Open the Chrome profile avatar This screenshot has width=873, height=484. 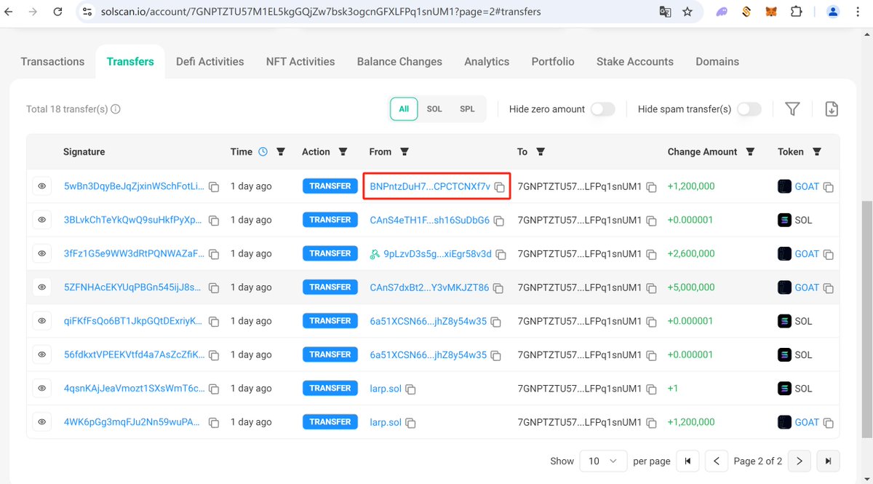click(x=834, y=12)
